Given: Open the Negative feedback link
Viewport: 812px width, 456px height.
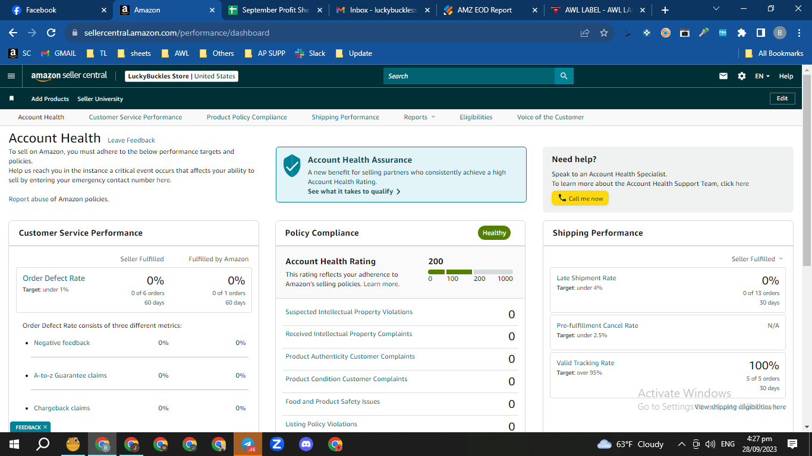Looking at the screenshot, I should tap(62, 343).
